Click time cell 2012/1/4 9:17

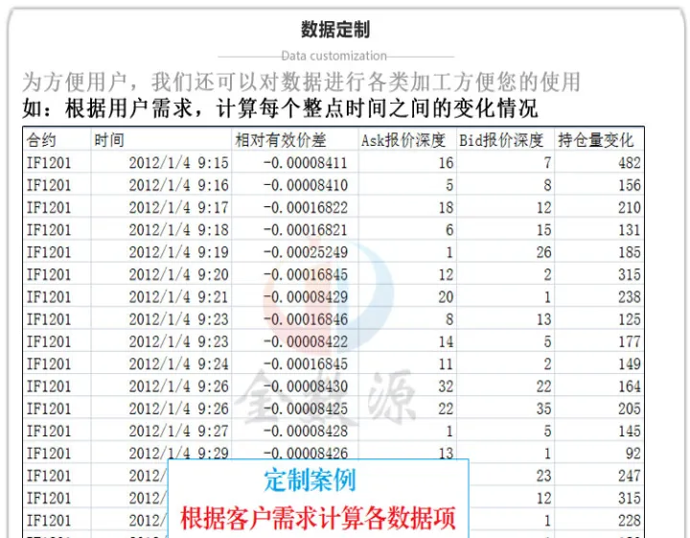coord(178,208)
